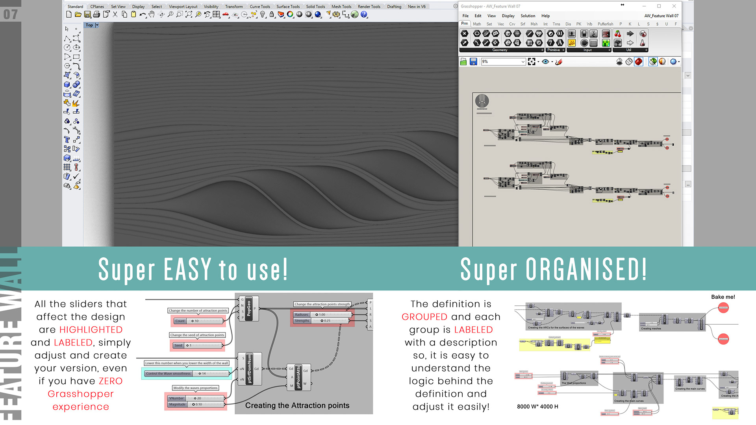Image resolution: width=756 pixels, height=425 pixels.
Task: Click the definition thumbnail icon on the canvas
Action: click(x=482, y=102)
